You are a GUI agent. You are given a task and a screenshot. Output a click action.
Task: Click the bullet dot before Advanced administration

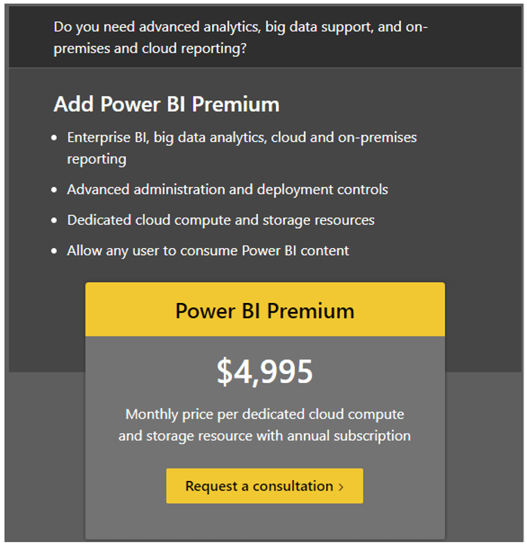coord(55,190)
